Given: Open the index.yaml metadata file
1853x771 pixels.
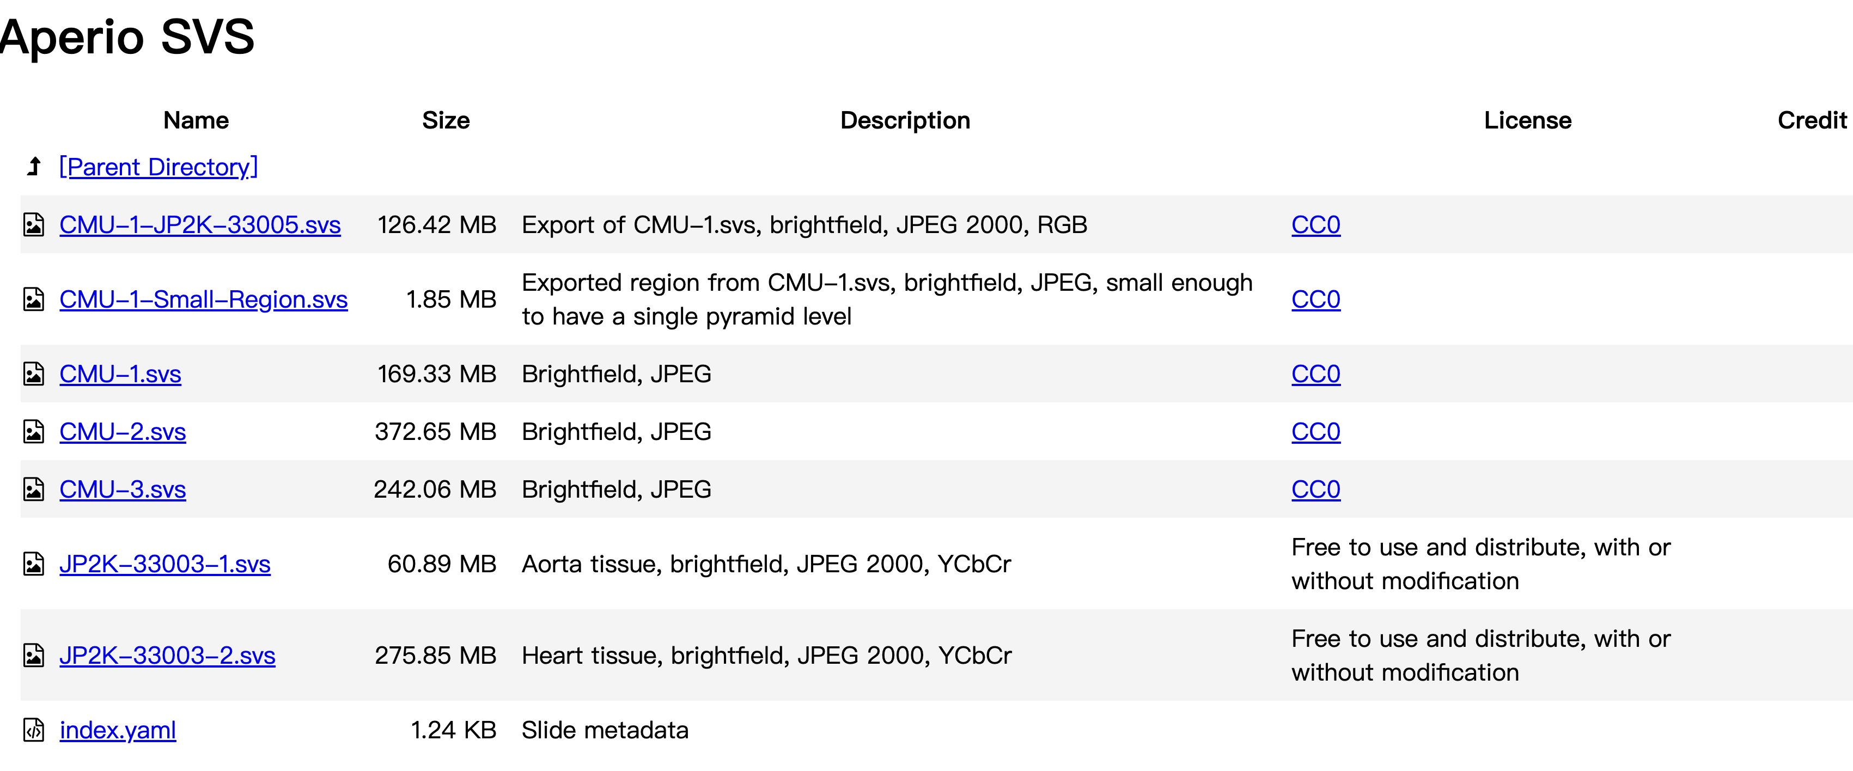Looking at the screenshot, I should point(118,730).
